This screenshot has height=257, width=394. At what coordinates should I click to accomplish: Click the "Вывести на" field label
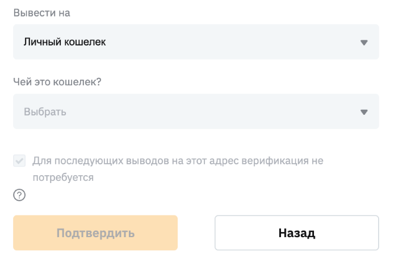(41, 13)
